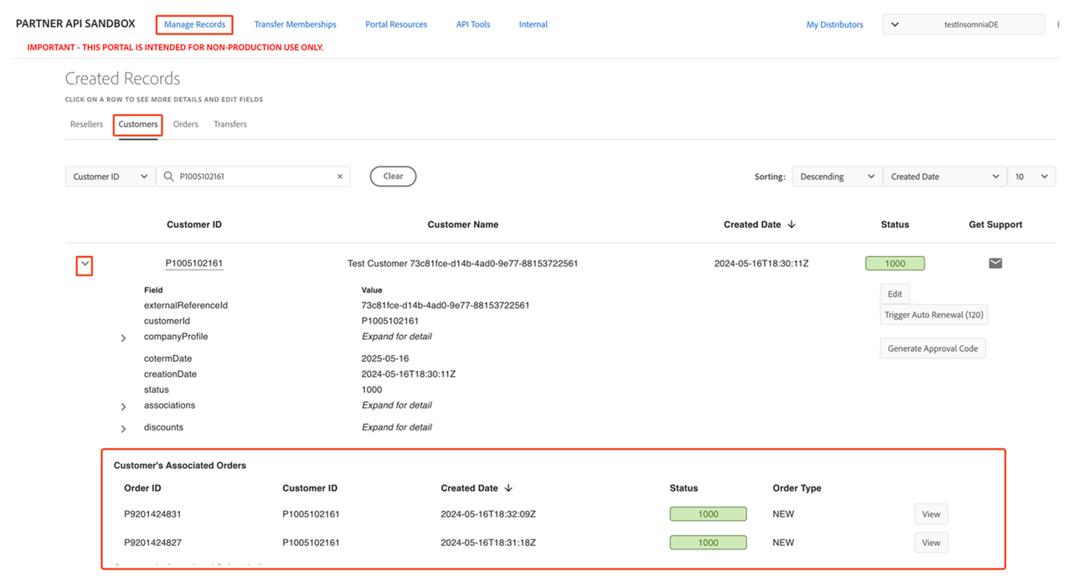Open the Transfer Memberships menu
Image resolution: width=1072 pixels, height=582 pixels.
click(x=295, y=24)
